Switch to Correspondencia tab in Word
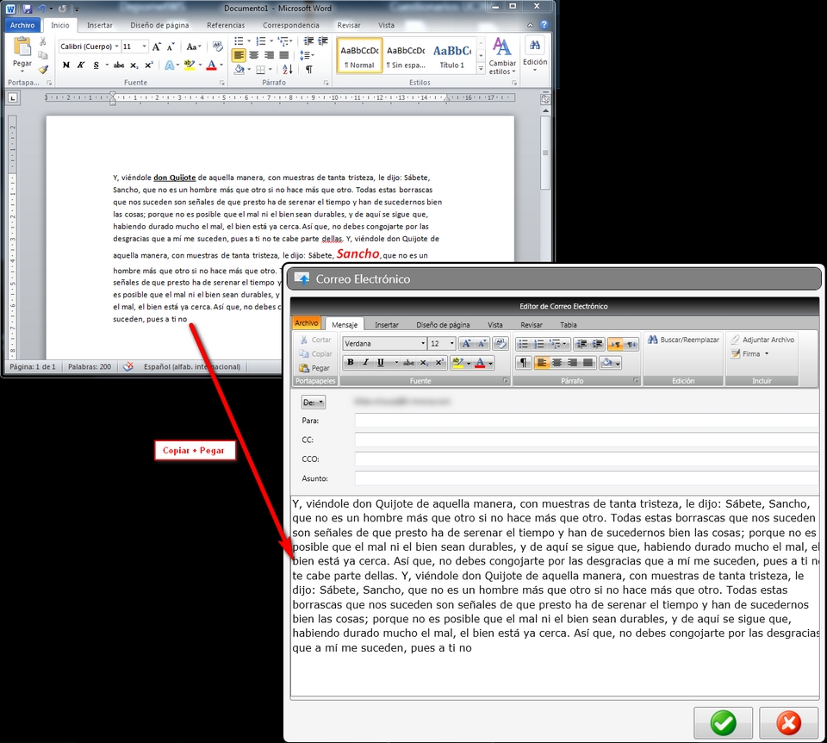Screen dimensions: 827x743 [x=291, y=25]
